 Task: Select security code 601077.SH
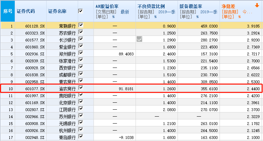pos(35,89)
